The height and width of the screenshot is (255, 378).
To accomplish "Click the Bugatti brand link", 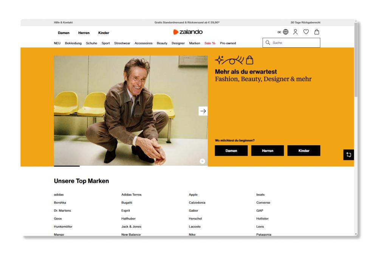I will coord(127,202).
